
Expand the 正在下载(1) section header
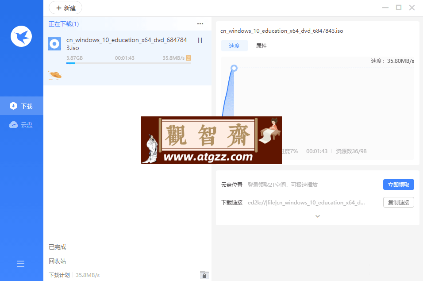pyautogui.click(x=64, y=24)
